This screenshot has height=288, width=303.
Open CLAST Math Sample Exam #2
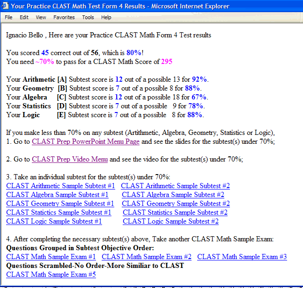147,257
